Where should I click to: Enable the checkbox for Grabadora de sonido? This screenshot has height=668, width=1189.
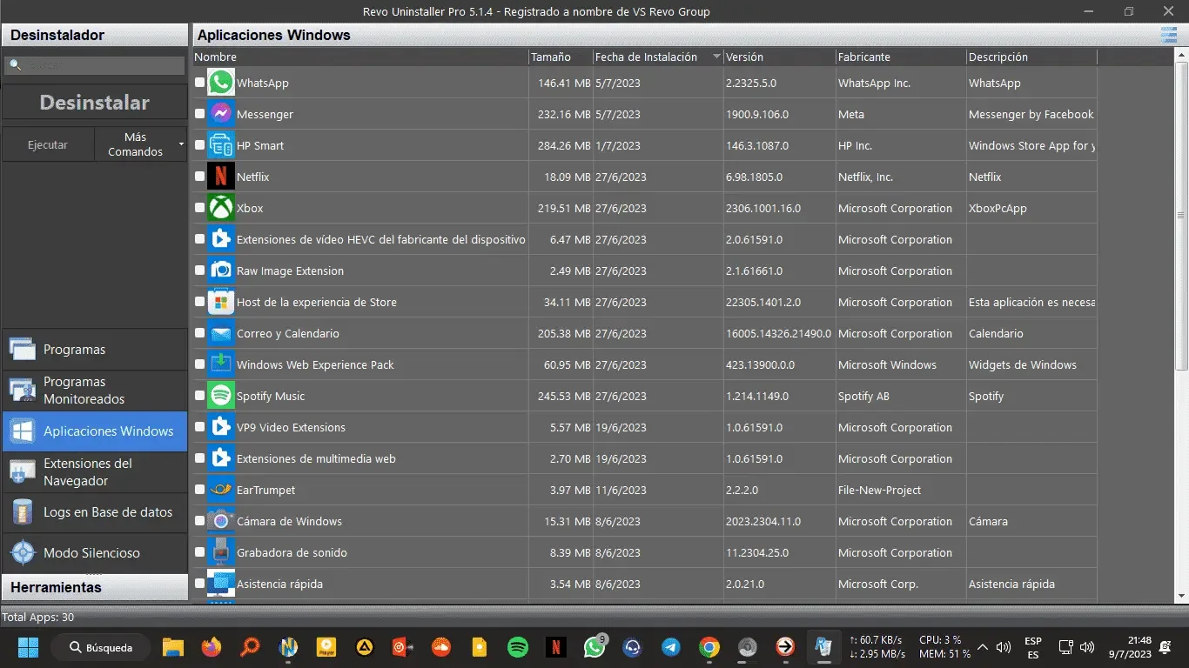pos(200,552)
